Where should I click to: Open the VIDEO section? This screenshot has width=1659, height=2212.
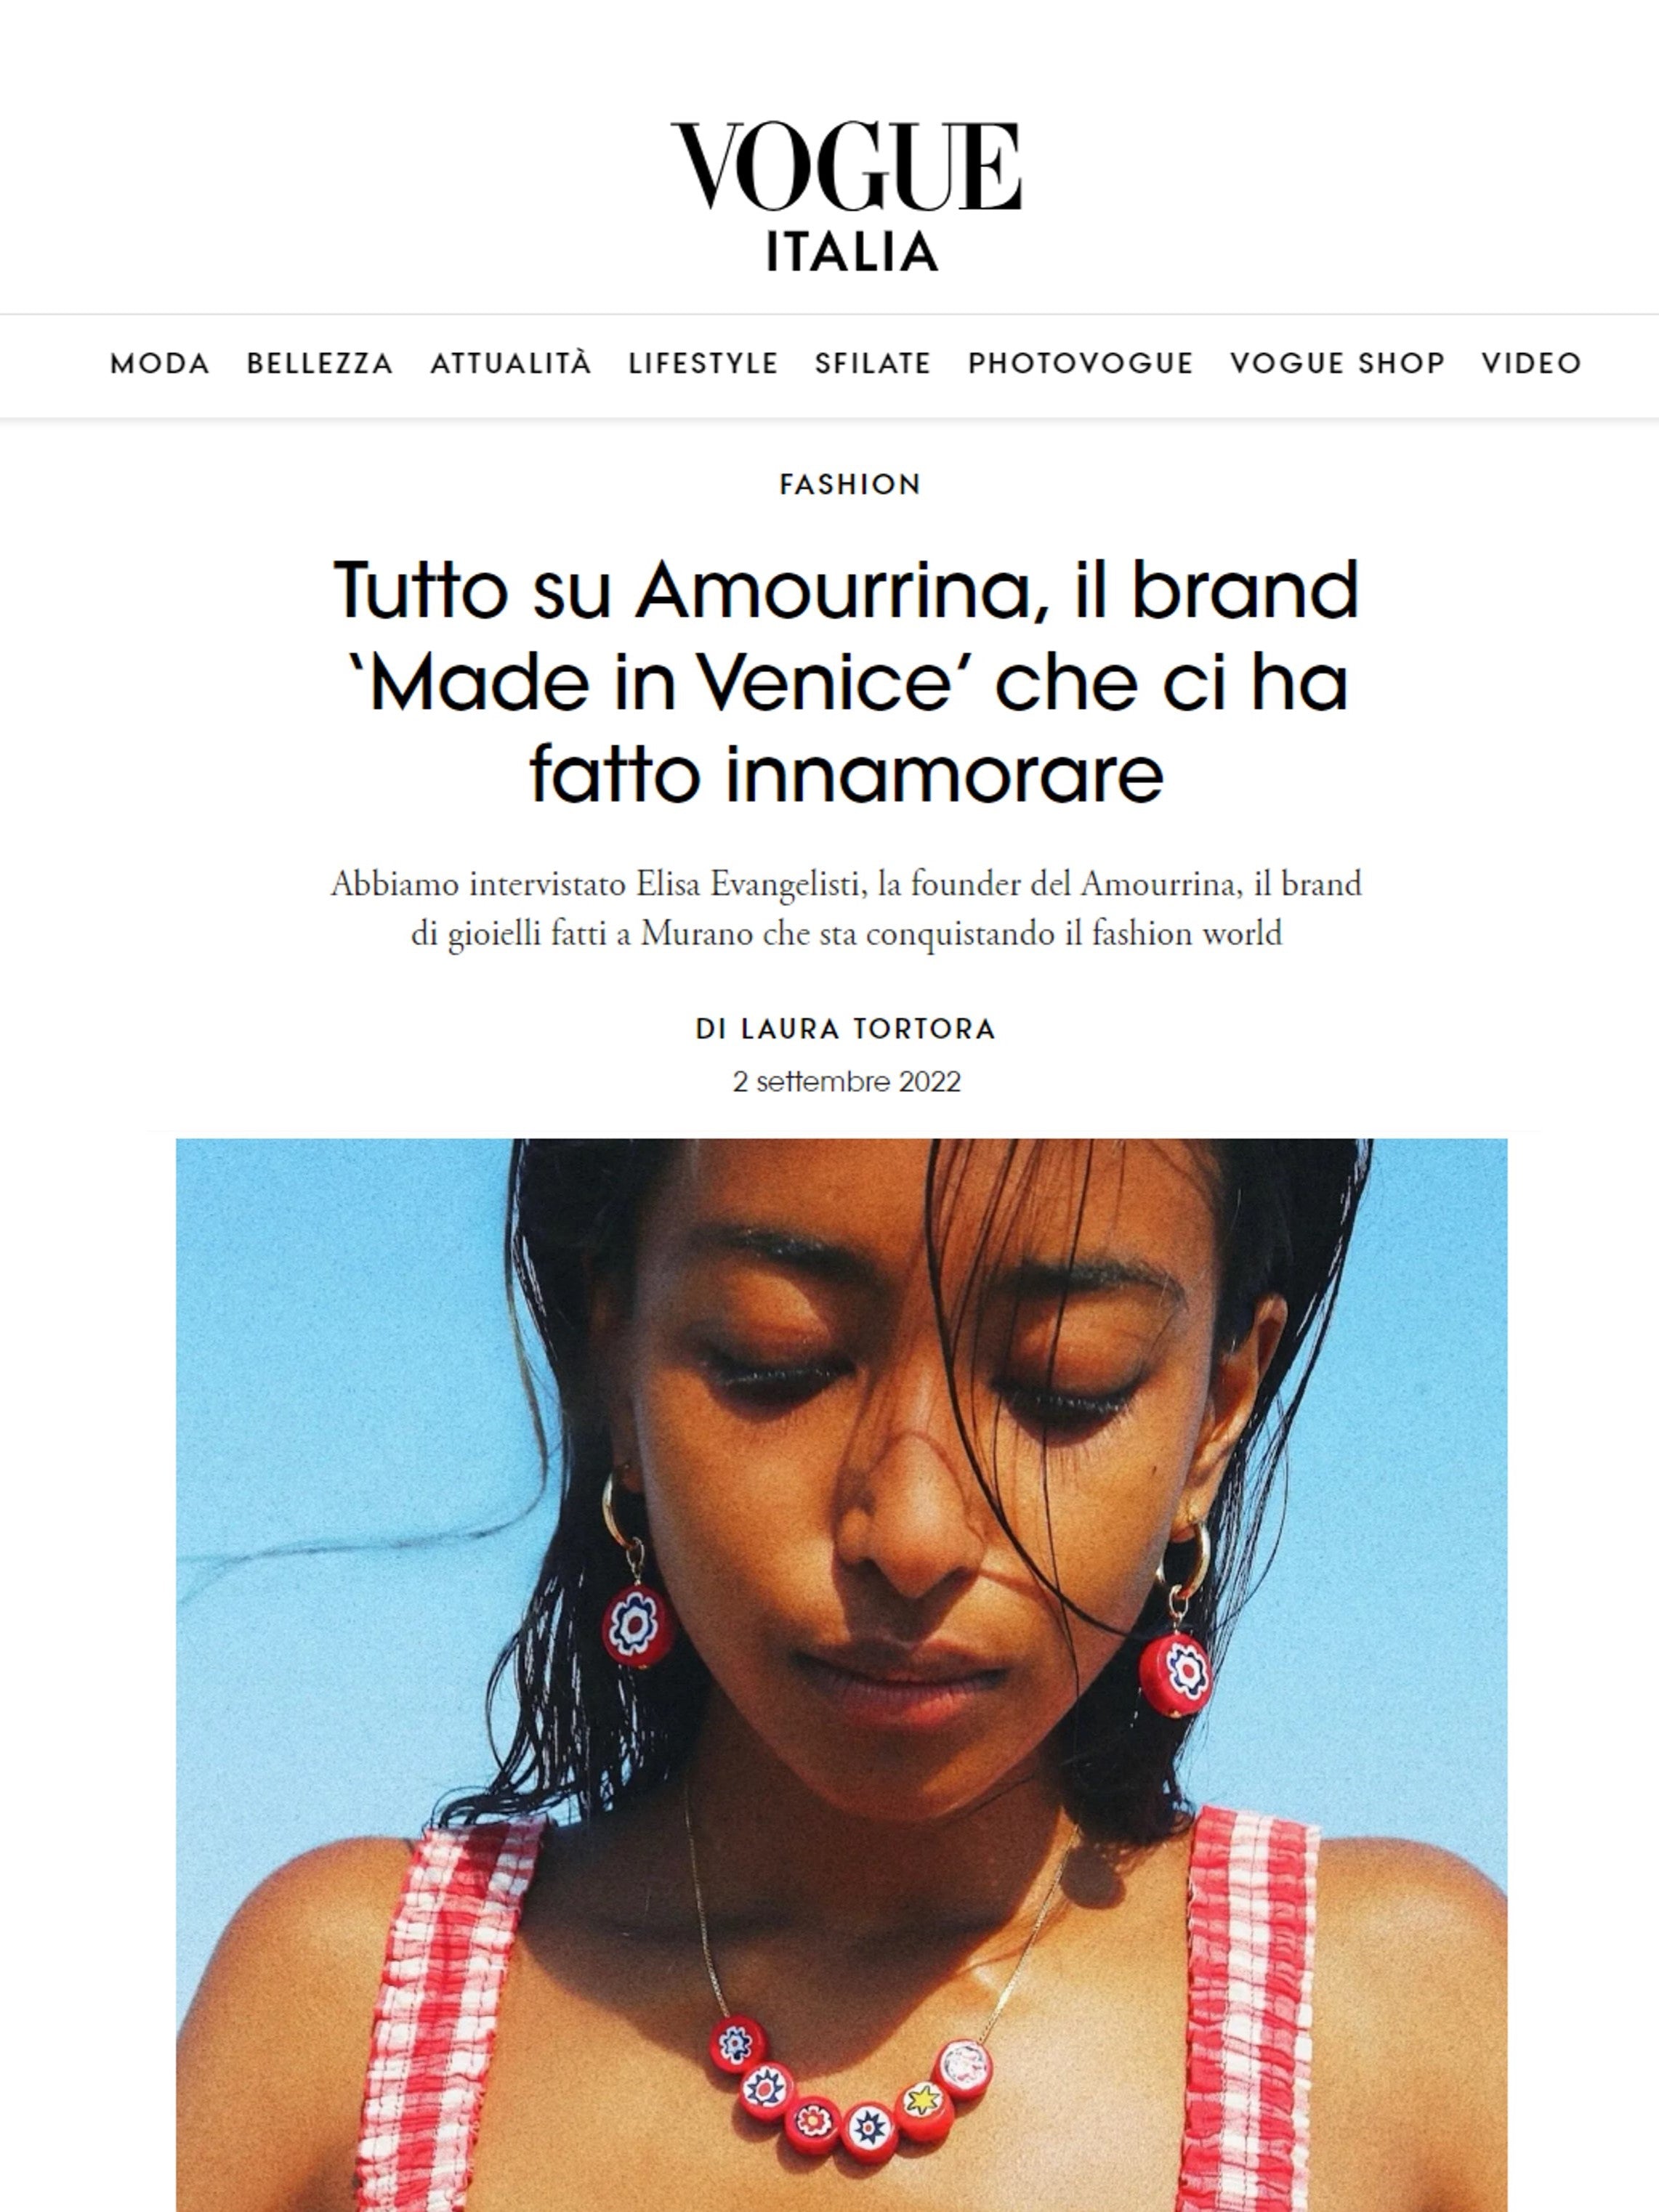(x=1531, y=363)
